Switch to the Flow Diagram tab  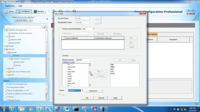point(152,35)
